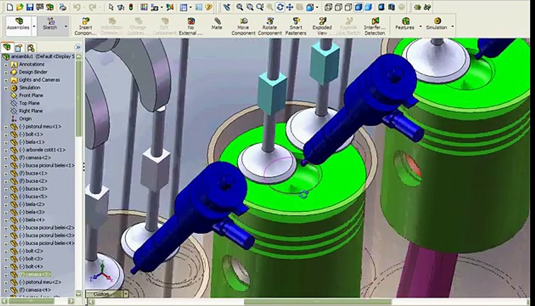Viewport: 535px width, 306px height.
Task: Select bucsa picioru bielei<4> in tree
Action: 47,243
